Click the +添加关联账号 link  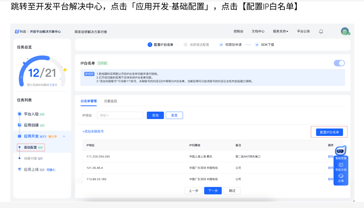(93, 131)
